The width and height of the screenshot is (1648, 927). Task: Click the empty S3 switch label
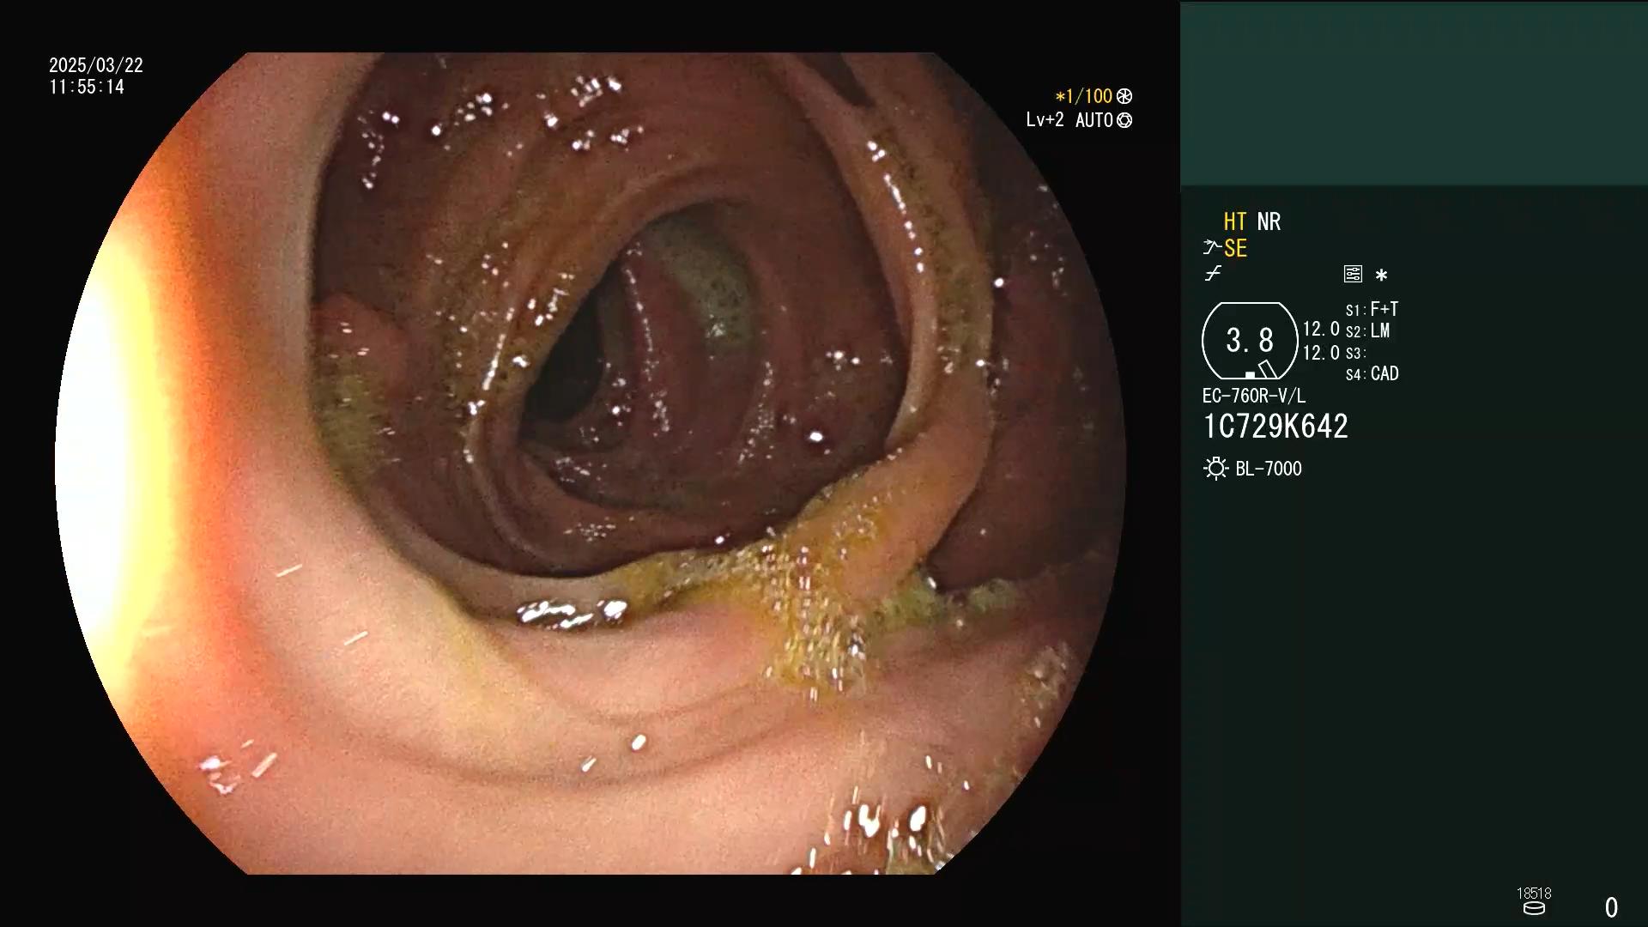(x=1355, y=354)
